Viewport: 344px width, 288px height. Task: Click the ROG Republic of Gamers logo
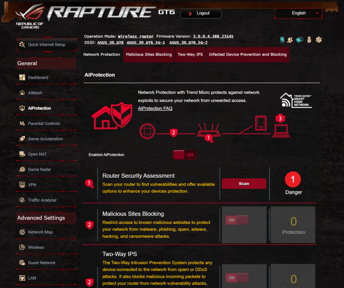(x=30, y=17)
